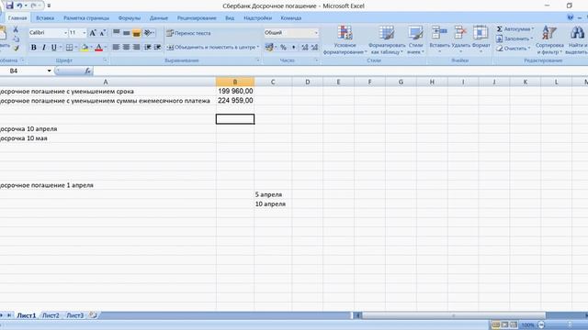Click the horizontal scrollbar thumb

coord(453,315)
